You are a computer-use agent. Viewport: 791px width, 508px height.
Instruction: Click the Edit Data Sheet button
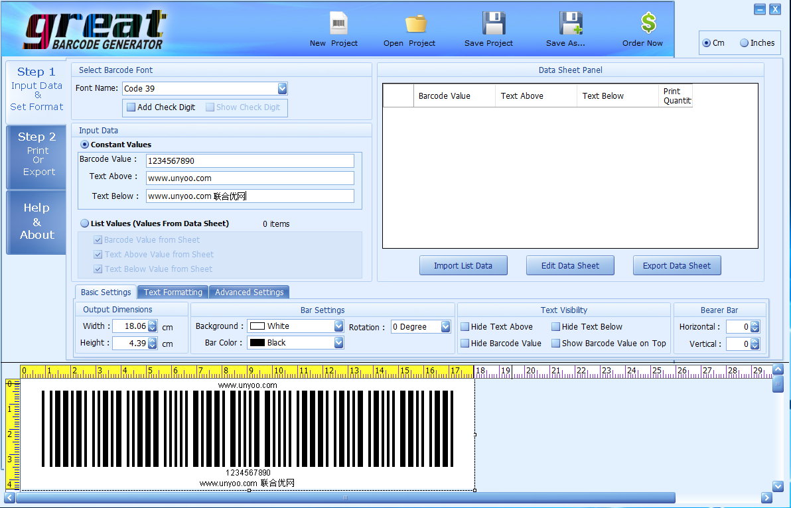click(x=570, y=265)
